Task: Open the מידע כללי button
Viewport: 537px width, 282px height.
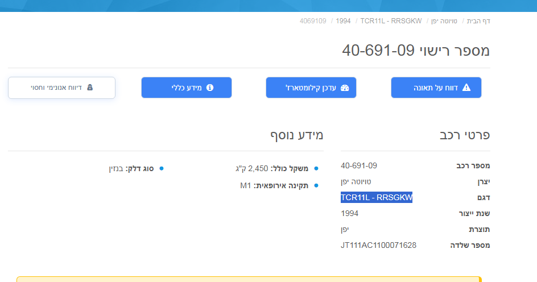Action: pos(187,88)
